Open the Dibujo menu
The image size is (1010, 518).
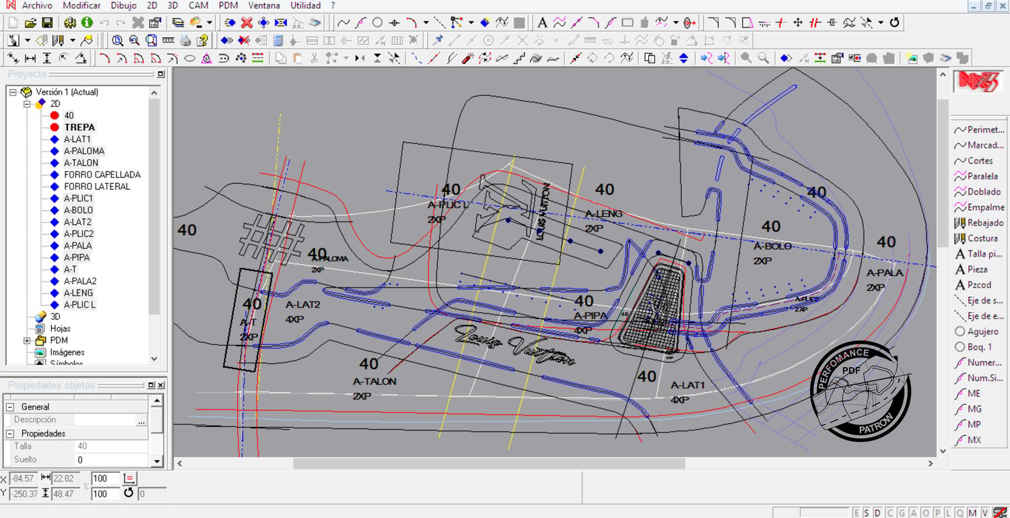pos(123,5)
